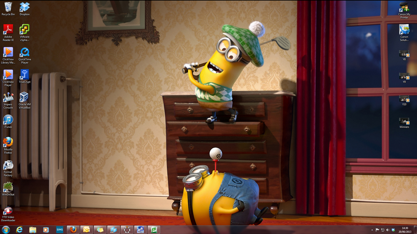Switch to the two-monitors taskbar app
This screenshot has width=417, height=234.
pos(113,230)
